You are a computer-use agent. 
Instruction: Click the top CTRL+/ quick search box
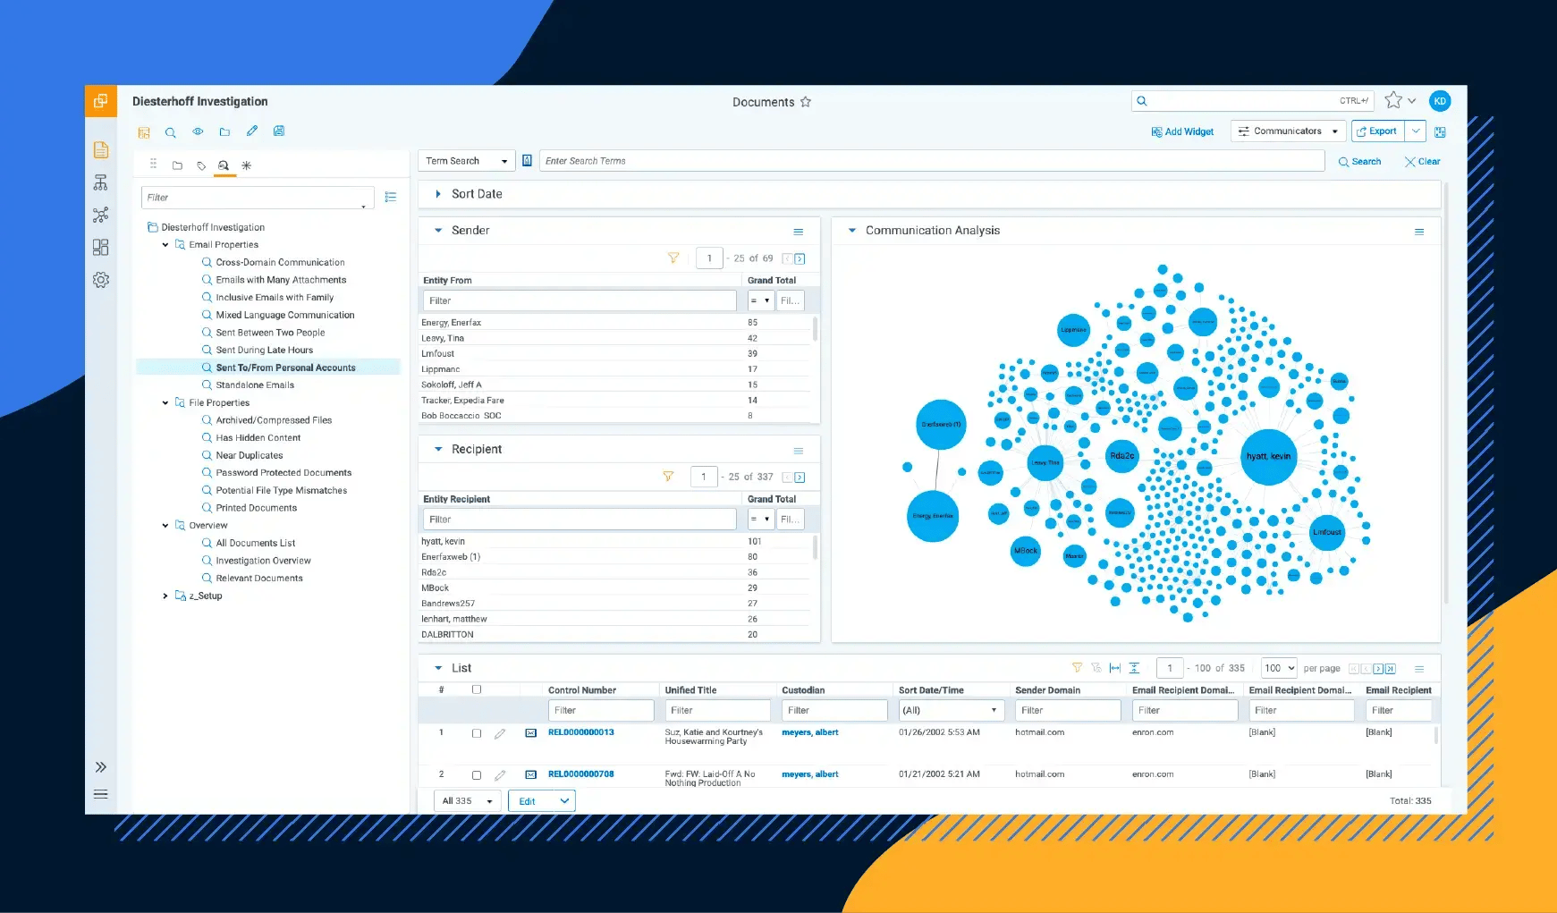click(x=1252, y=101)
